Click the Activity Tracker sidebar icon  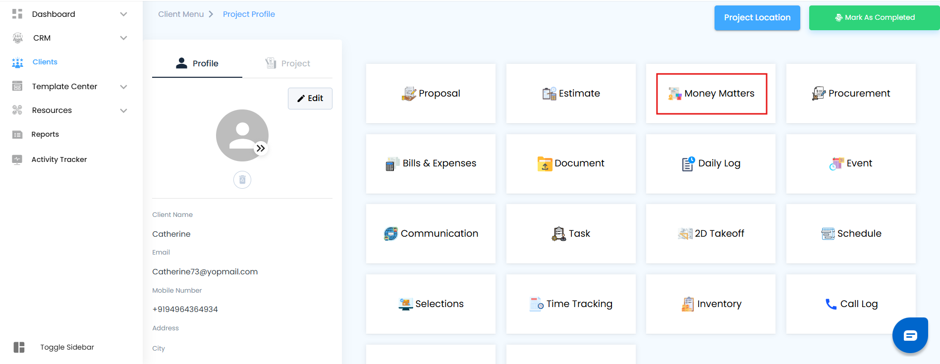click(x=17, y=159)
